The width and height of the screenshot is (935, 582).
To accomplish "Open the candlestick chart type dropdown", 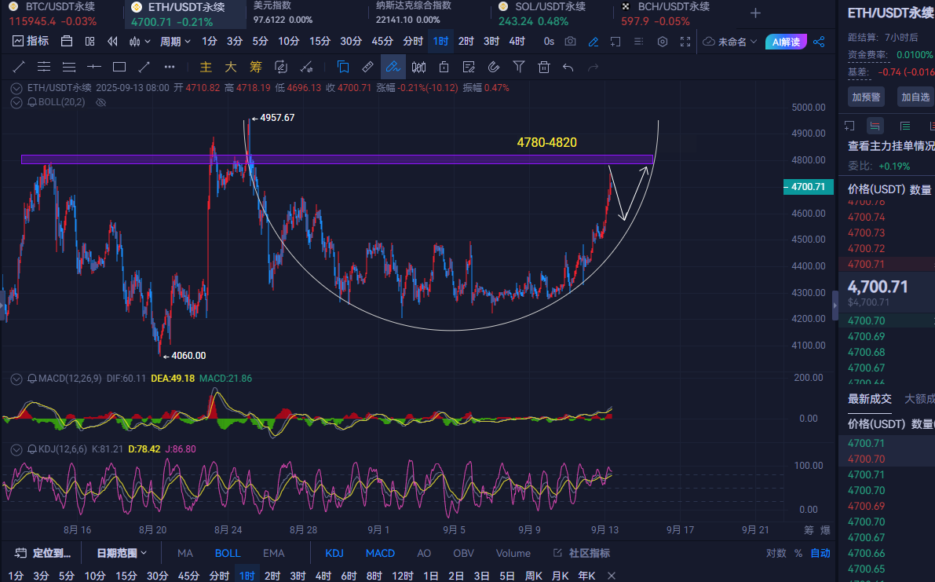I will pos(140,41).
